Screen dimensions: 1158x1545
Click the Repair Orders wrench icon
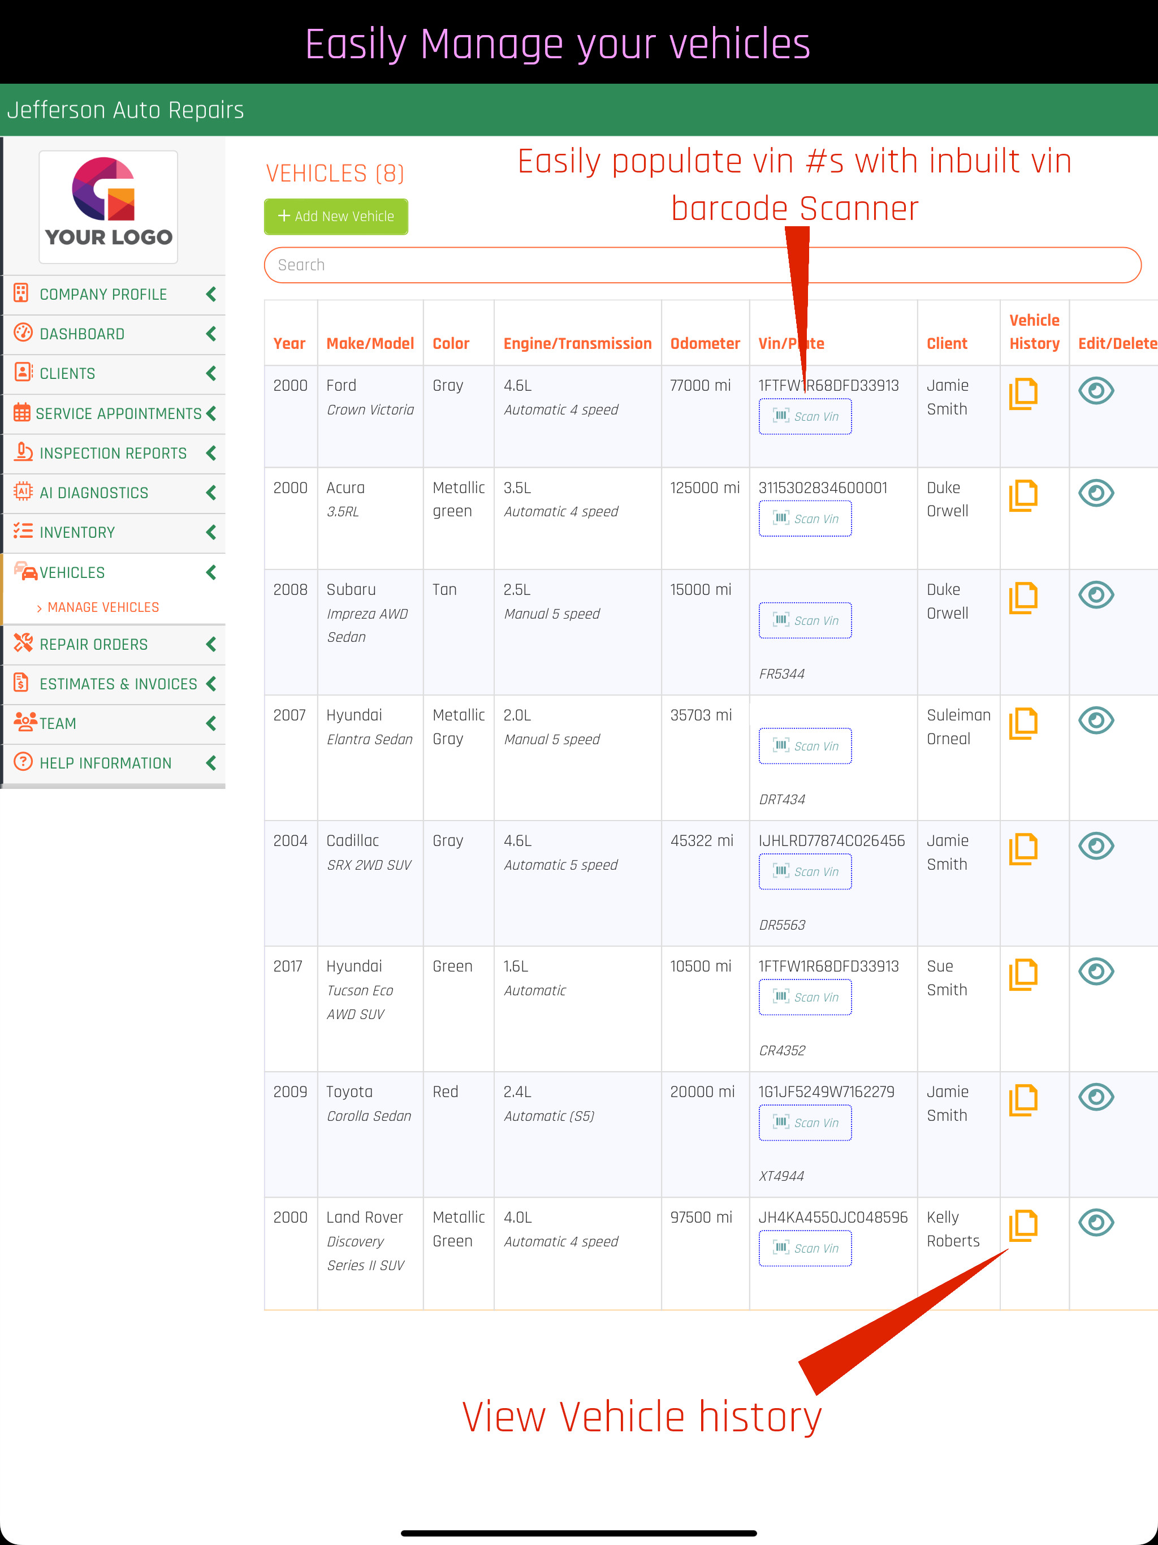[x=23, y=644]
